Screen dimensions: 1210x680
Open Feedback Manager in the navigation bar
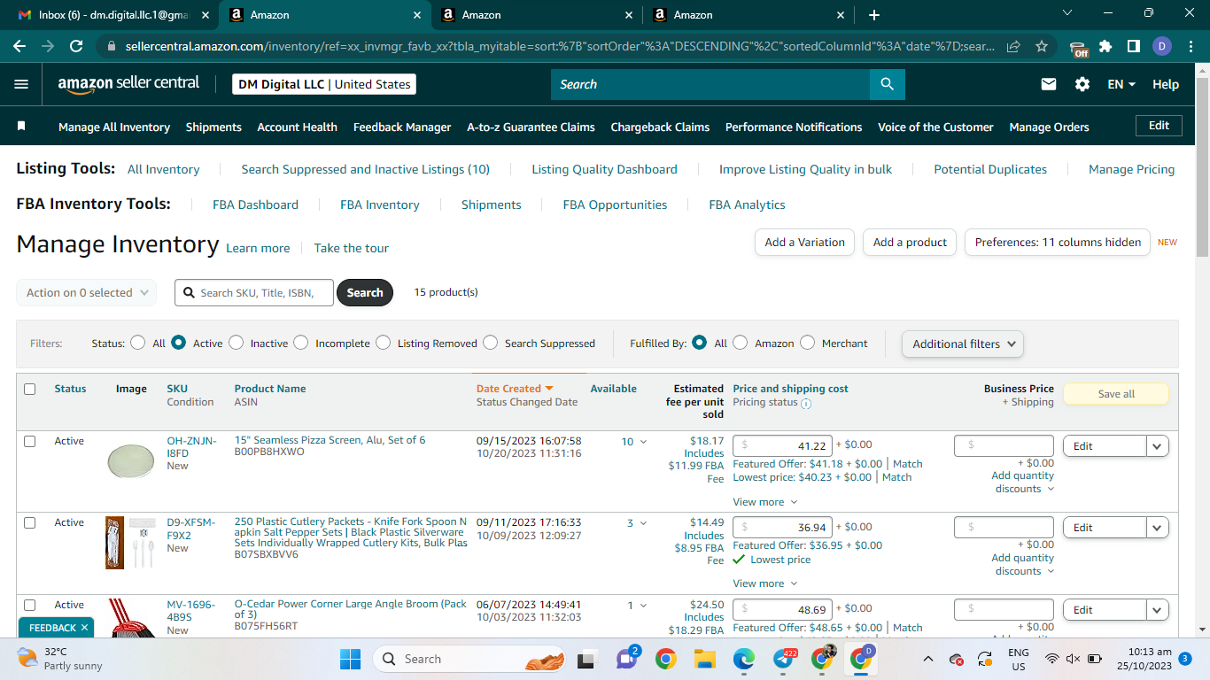(x=402, y=127)
